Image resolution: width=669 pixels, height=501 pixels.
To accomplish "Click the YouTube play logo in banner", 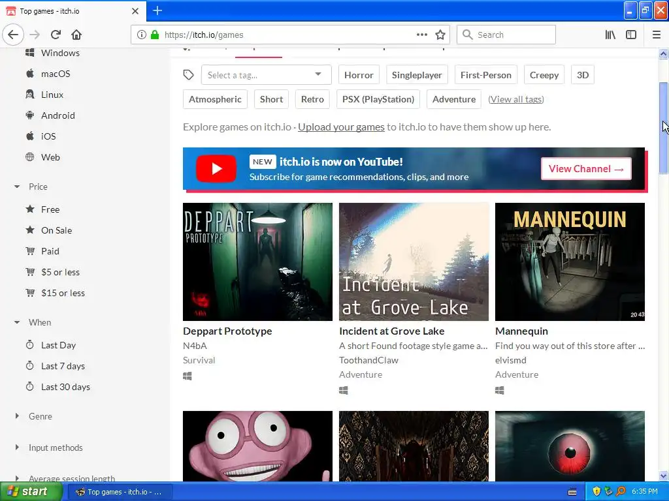I will 216,169.
